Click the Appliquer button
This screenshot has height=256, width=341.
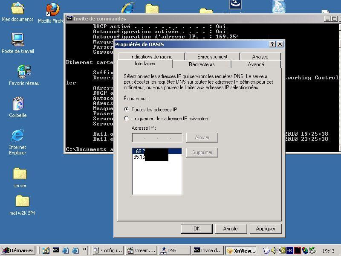click(x=266, y=229)
